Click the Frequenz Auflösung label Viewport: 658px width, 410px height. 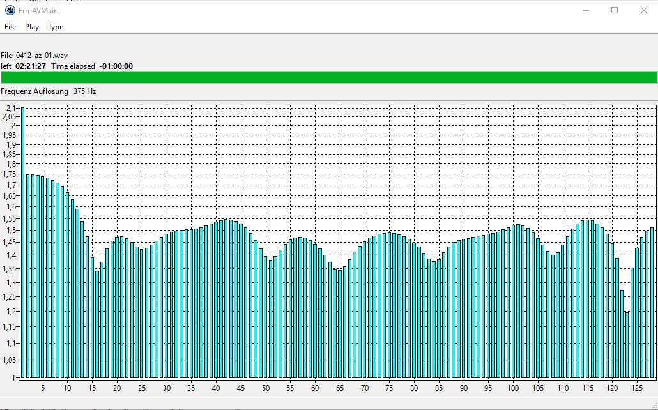click(34, 91)
